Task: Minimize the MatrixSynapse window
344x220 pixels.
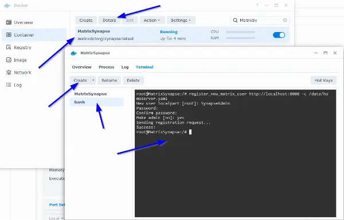Action: 316,53
